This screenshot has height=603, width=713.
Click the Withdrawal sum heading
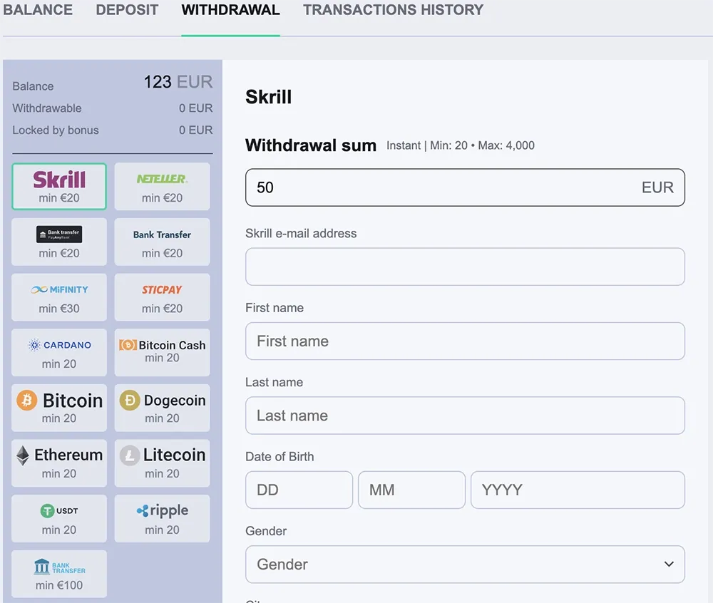tap(311, 145)
